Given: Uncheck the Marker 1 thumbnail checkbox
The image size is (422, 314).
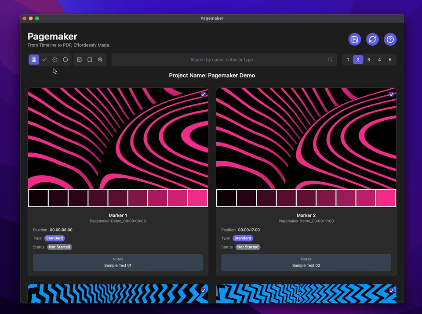Looking at the screenshot, I should [x=203, y=94].
